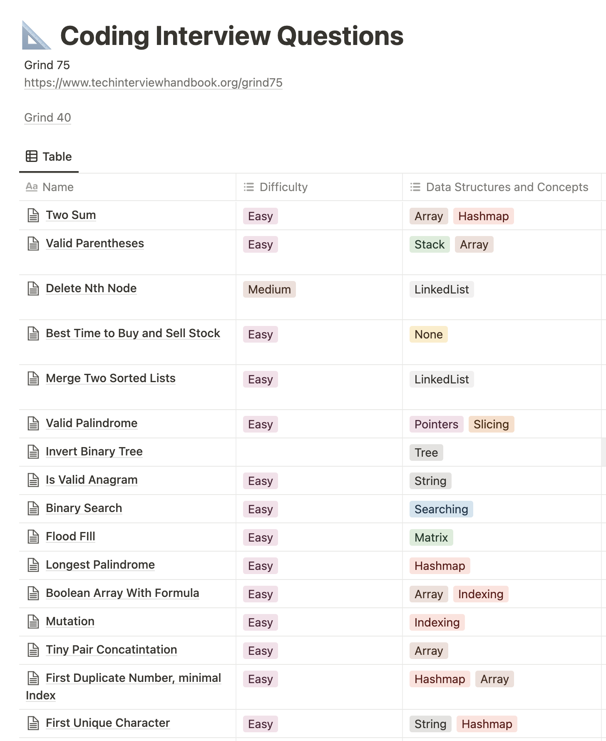Screen dimensions: 606x741
Task: Click the document icon for First Unique Character
Action: (x=33, y=723)
